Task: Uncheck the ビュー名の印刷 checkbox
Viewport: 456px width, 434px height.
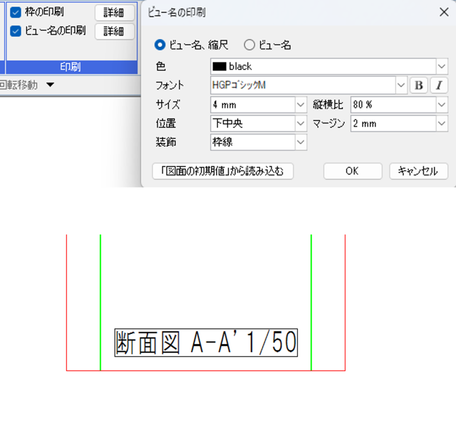Action: (16, 31)
